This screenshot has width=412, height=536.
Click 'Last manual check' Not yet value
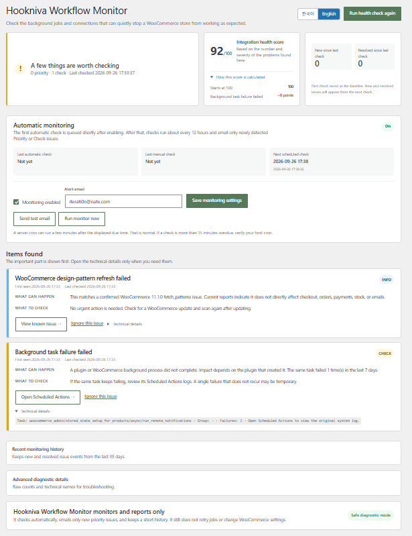pyautogui.click(x=153, y=162)
